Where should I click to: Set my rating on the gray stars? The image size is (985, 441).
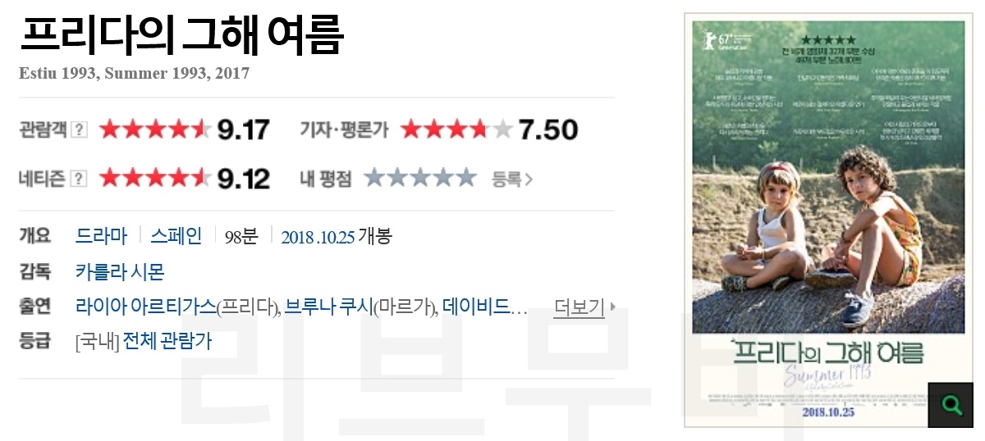coord(420,178)
